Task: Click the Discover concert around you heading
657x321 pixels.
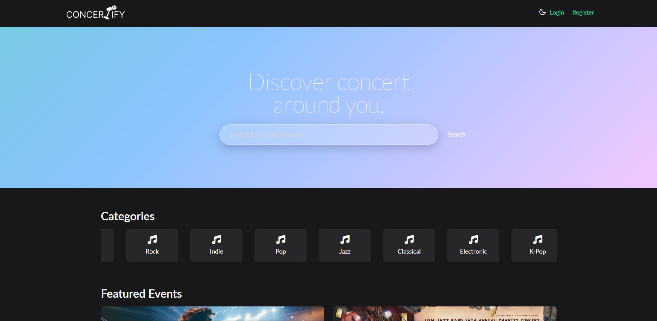Action: point(329,94)
